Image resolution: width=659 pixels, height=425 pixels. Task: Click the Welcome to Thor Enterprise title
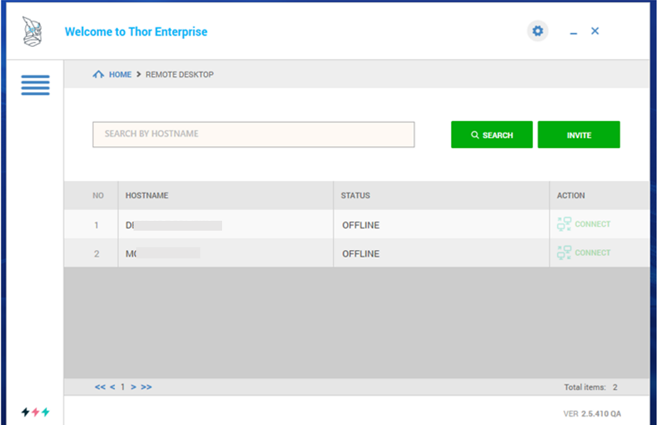pyautogui.click(x=136, y=32)
